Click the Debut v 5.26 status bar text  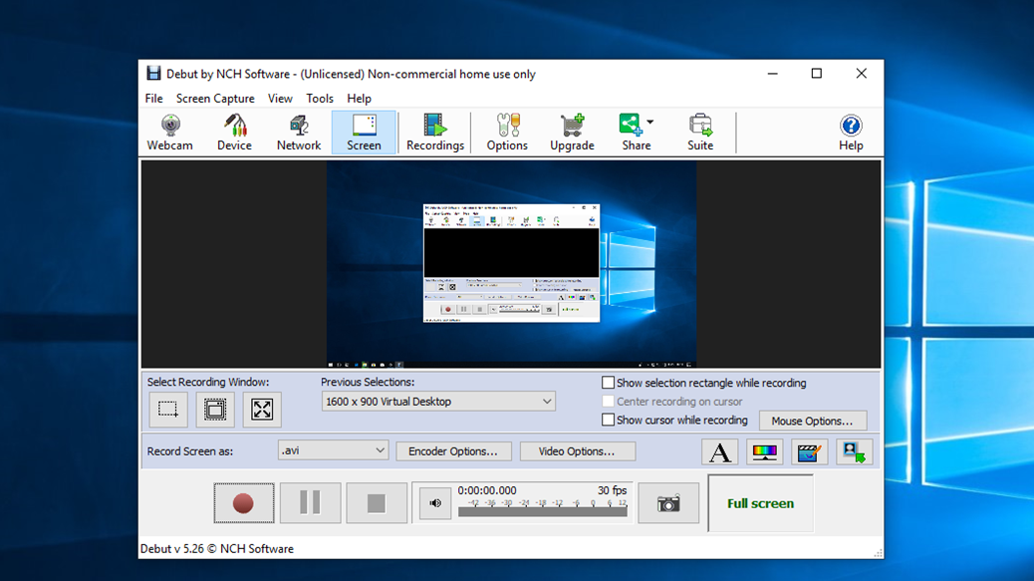point(217,549)
